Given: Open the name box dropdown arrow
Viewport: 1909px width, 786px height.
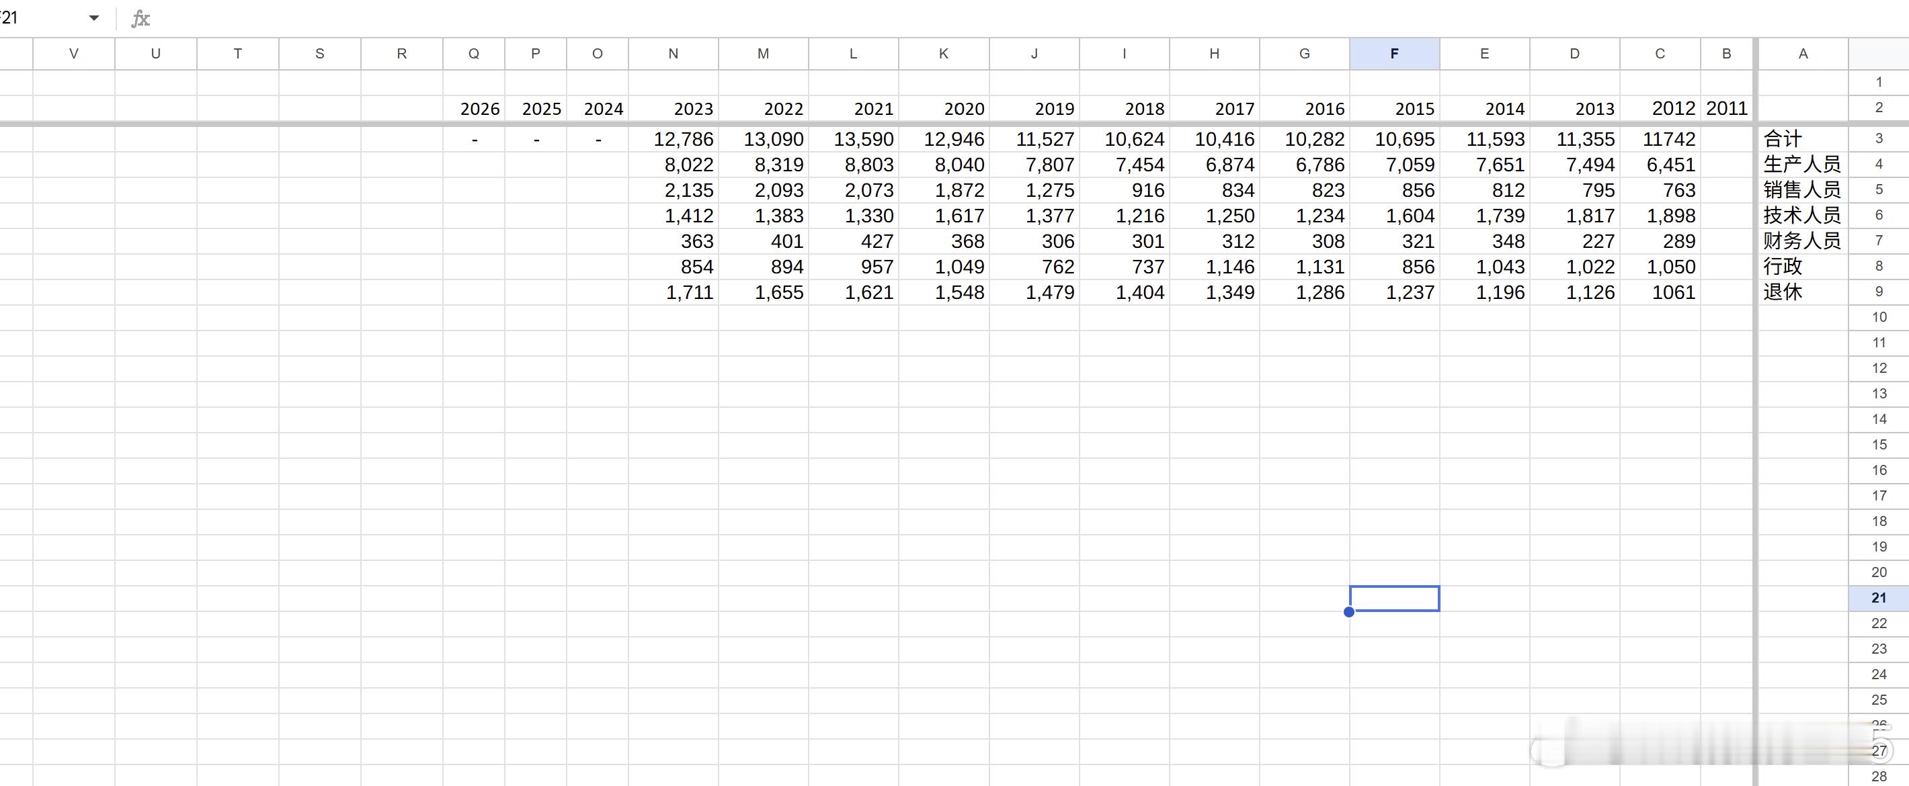Looking at the screenshot, I should [x=94, y=17].
